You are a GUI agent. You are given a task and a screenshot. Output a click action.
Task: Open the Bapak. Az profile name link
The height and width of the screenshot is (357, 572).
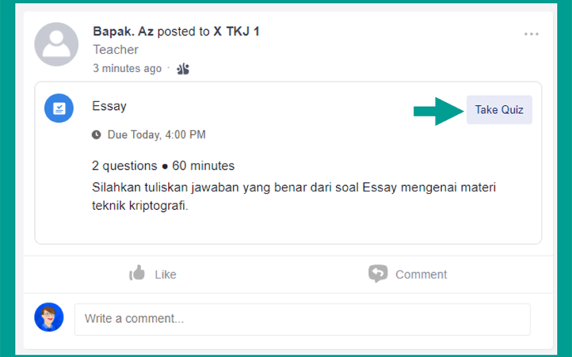click(x=123, y=31)
